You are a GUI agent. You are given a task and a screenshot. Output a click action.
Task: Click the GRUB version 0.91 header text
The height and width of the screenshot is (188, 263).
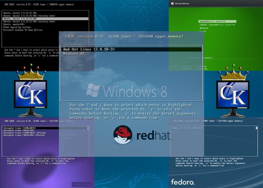coord(124,37)
